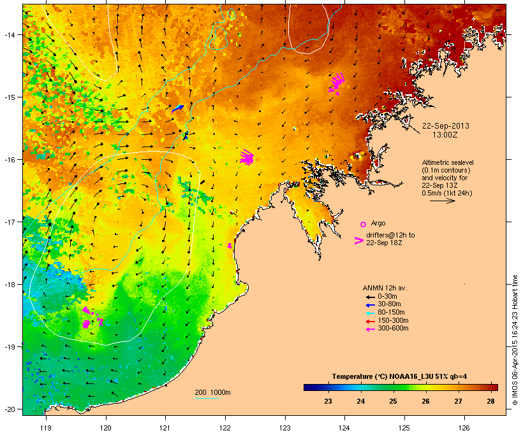The width and height of the screenshot is (523, 433).
Task: Click the dark red end of temperature colorbar
Action: coord(494,387)
